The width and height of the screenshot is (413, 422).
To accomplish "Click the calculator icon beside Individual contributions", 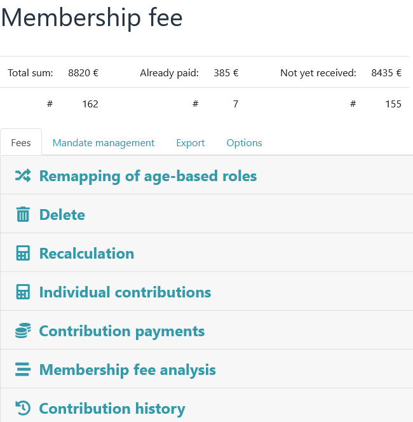I will (23, 292).
